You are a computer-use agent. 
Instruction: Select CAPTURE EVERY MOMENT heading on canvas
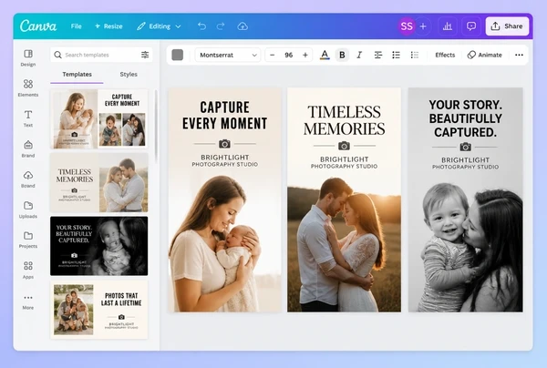click(224, 116)
